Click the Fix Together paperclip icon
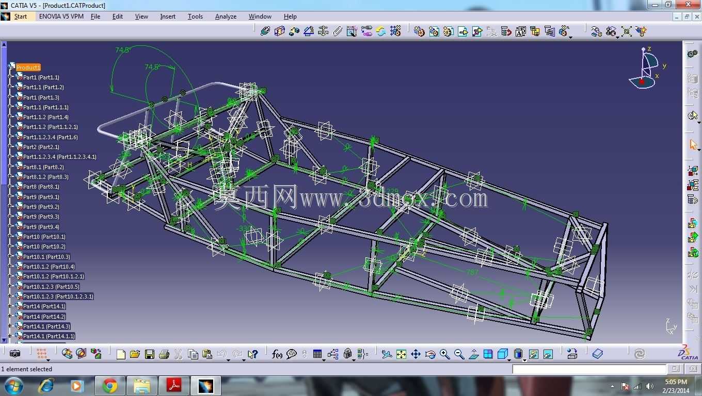 point(338,31)
